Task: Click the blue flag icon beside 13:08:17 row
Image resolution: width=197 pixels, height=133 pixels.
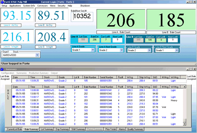Action: coord(14,97)
